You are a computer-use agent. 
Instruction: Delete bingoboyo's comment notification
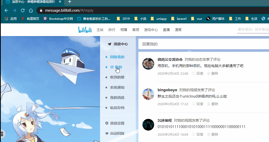tap(213, 104)
